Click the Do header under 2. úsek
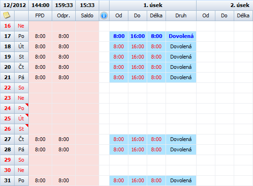This screenshot has height=186, width=253. (x=224, y=15)
